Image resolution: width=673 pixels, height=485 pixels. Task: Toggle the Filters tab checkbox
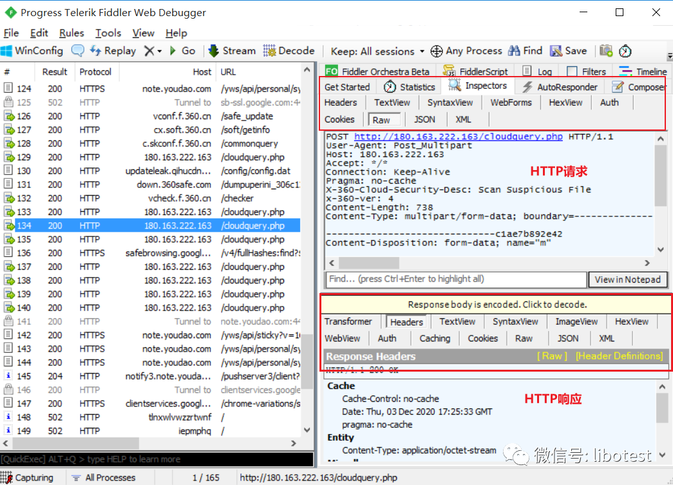[572, 71]
